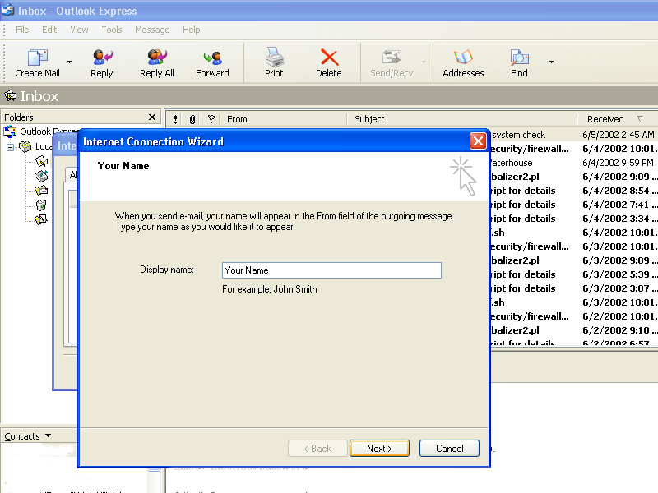This screenshot has width=658, height=493.
Task: Select message received 6/2/2002 9:10
Action: tap(573, 330)
